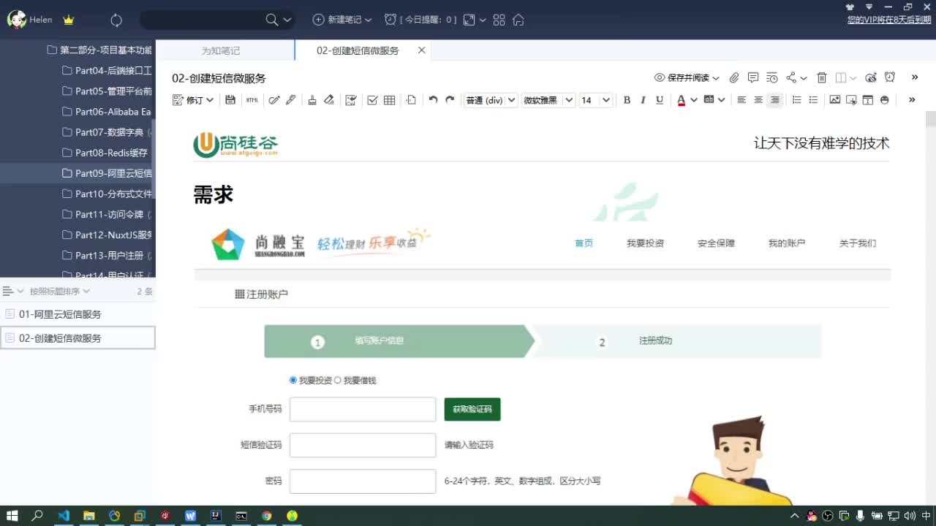936x526 pixels.
Task: Expand more editor toolbar items chevron
Action: (912, 100)
